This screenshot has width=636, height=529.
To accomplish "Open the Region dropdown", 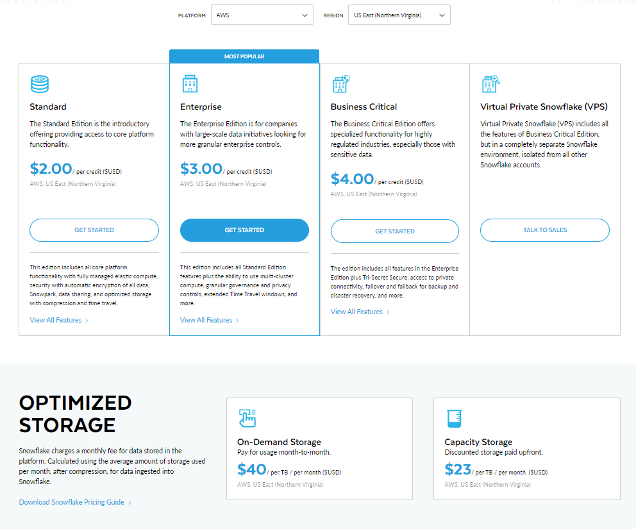I will point(399,14).
